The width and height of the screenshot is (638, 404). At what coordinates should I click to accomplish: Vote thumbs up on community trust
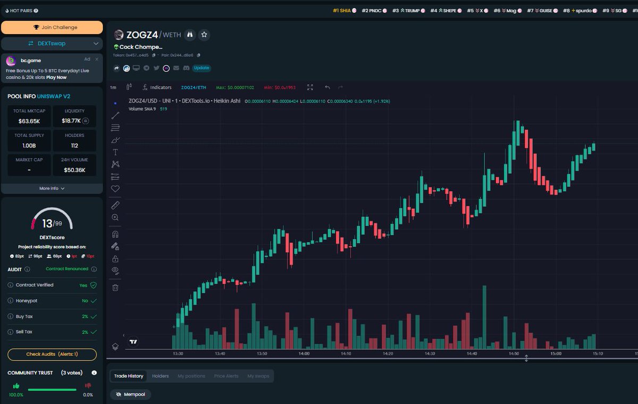(x=16, y=386)
